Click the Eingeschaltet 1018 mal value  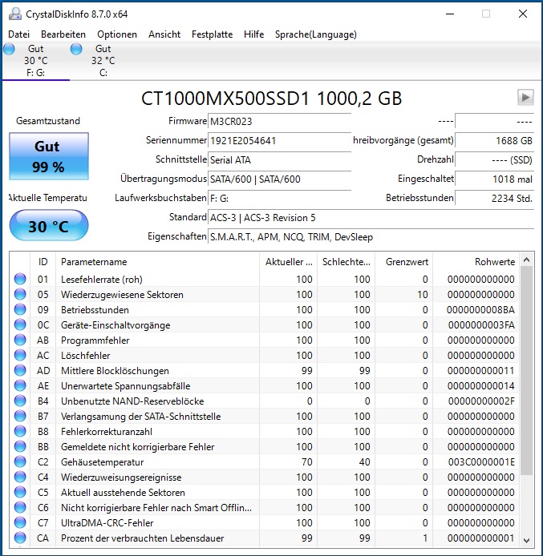494,179
